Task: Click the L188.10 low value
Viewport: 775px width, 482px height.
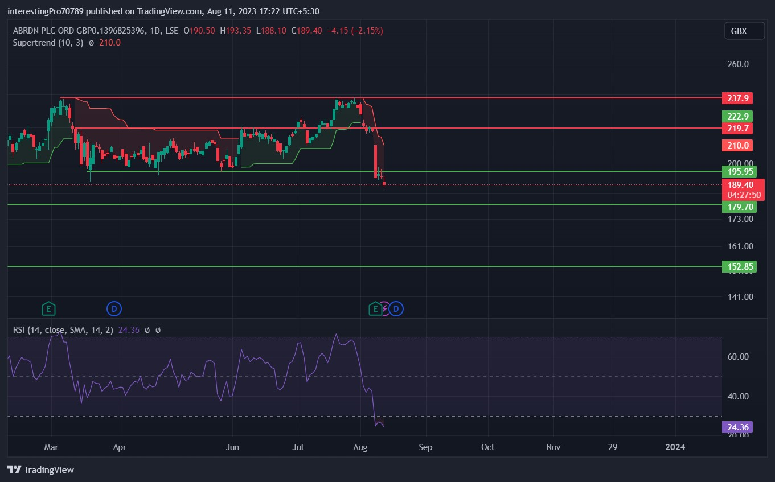Action: pos(272,31)
